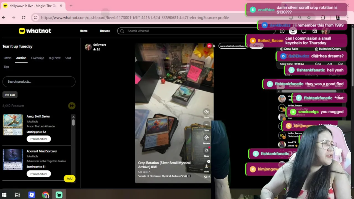Bookmark page with the star icon
This screenshot has width=354, height=199.
point(309,17)
